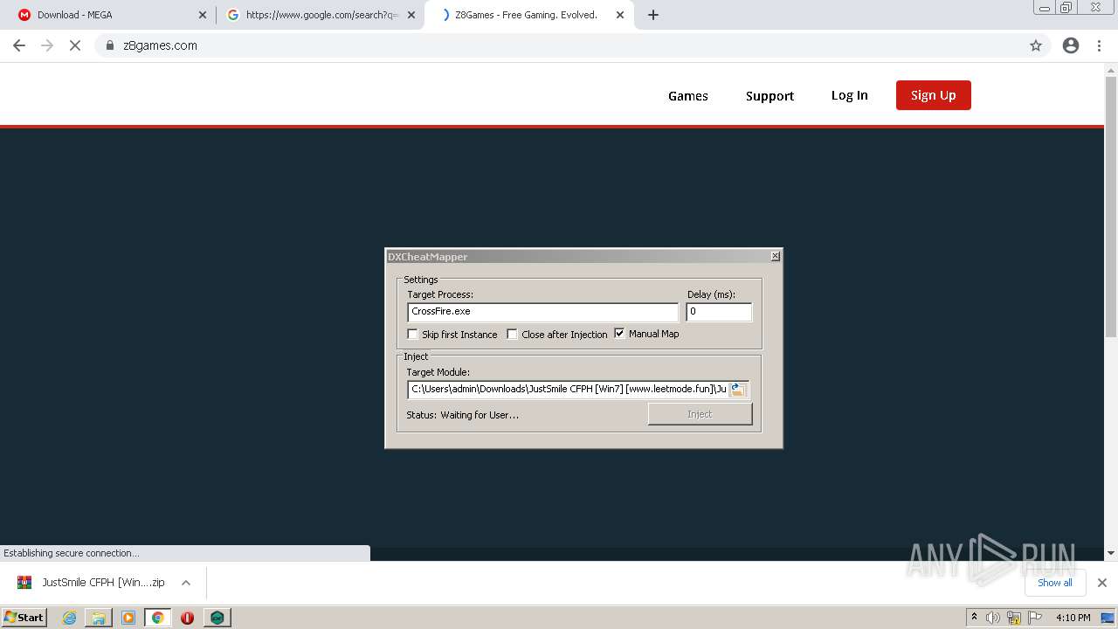The height and width of the screenshot is (629, 1118).
Task: Close the downloads bar
Action: (x=1102, y=583)
